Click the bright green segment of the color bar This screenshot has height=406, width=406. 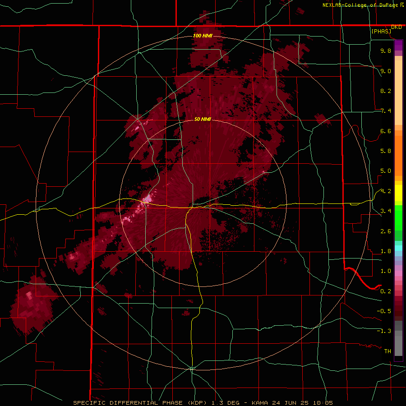398,218
